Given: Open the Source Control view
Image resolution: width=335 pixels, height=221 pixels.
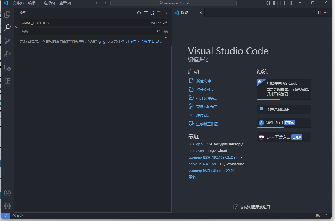Looking at the screenshot, I should pos(7,41).
